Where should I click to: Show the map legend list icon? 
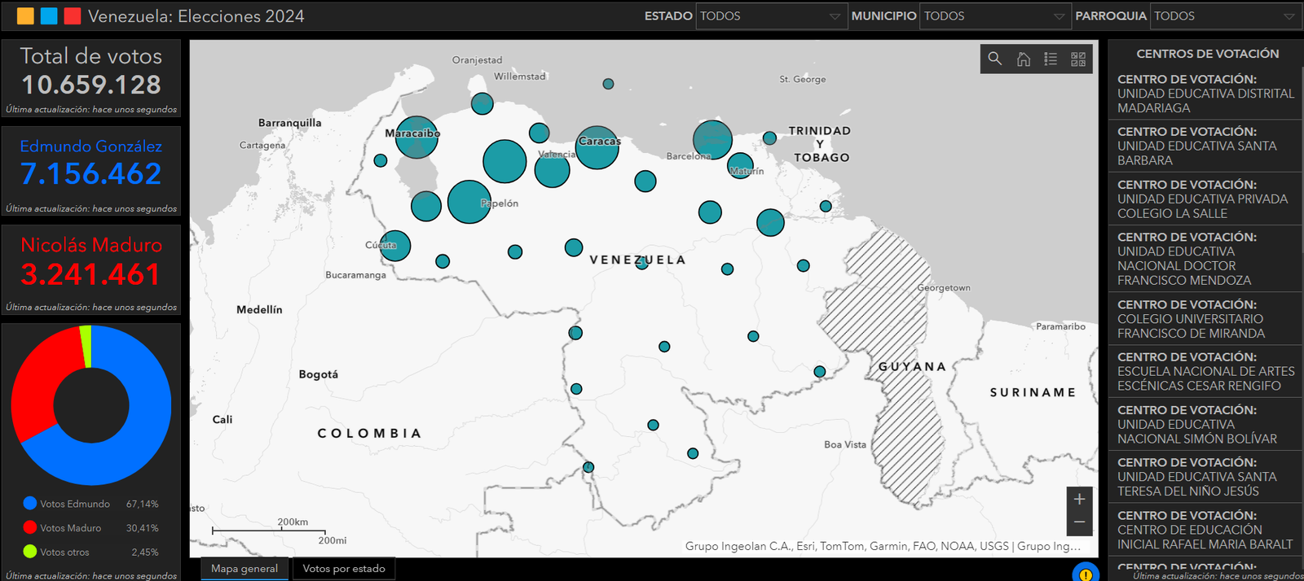pos(1051,59)
